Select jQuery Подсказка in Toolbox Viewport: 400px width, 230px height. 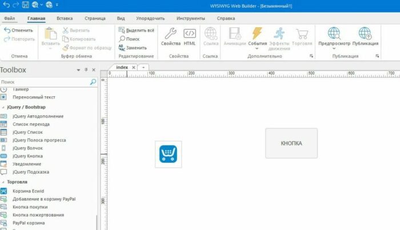[x=31, y=172]
